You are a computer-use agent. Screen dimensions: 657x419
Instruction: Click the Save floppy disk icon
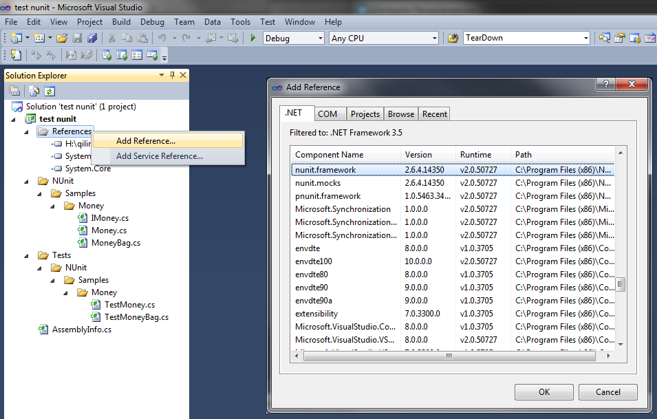77,38
